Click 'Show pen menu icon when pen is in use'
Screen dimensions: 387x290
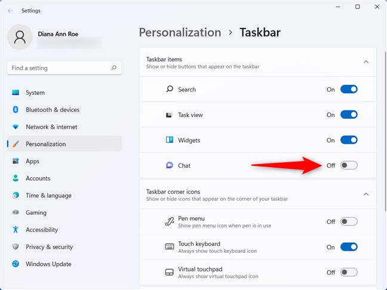click(x=225, y=226)
